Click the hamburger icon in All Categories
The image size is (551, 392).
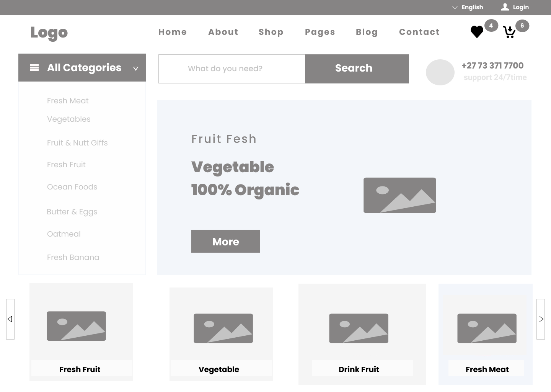click(x=34, y=68)
